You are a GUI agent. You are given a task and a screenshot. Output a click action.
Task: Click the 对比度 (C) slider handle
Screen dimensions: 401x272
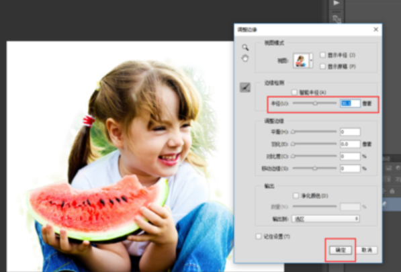point(294,156)
